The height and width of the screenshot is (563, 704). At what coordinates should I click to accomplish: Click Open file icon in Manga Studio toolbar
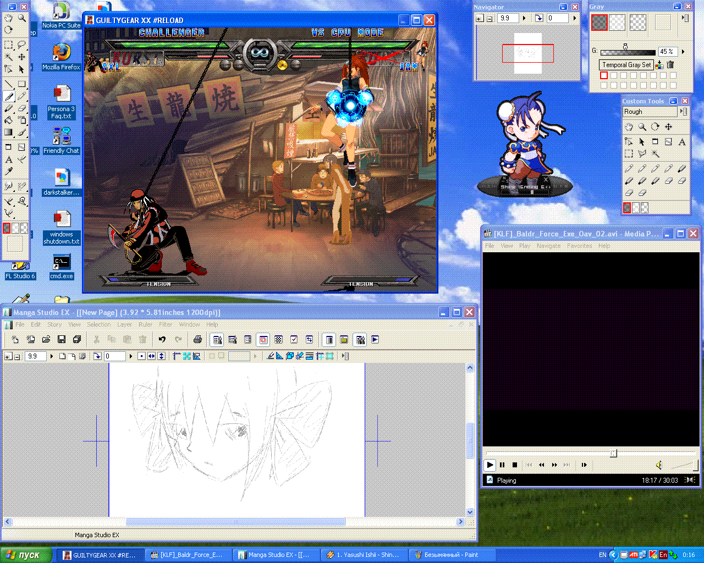point(46,340)
